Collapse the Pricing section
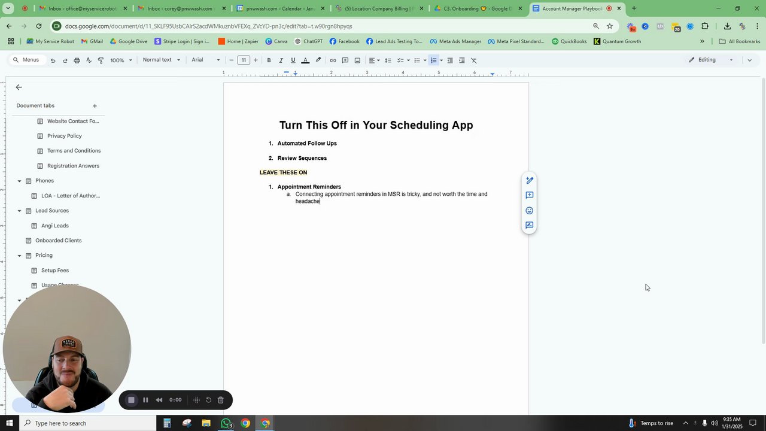Screen dimensions: 766x431 (19, 256)
